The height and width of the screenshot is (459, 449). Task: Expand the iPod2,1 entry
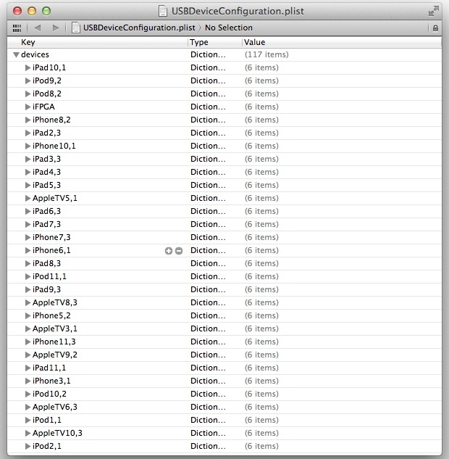[28, 446]
